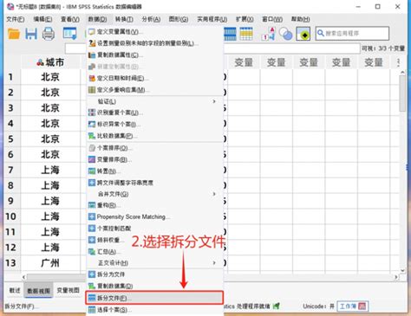Open the 实用程序(U) menu
411x316 pixels.
pyautogui.click(x=212, y=19)
